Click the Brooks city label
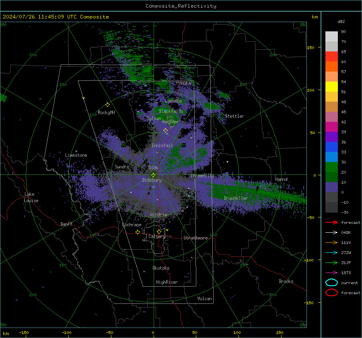 click(x=286, y=281)
